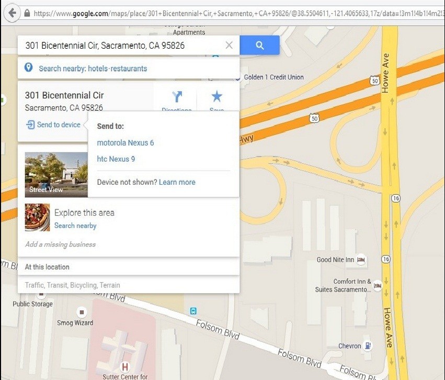Click the pizza photo for Explore this area

click(x=38, y=217)
